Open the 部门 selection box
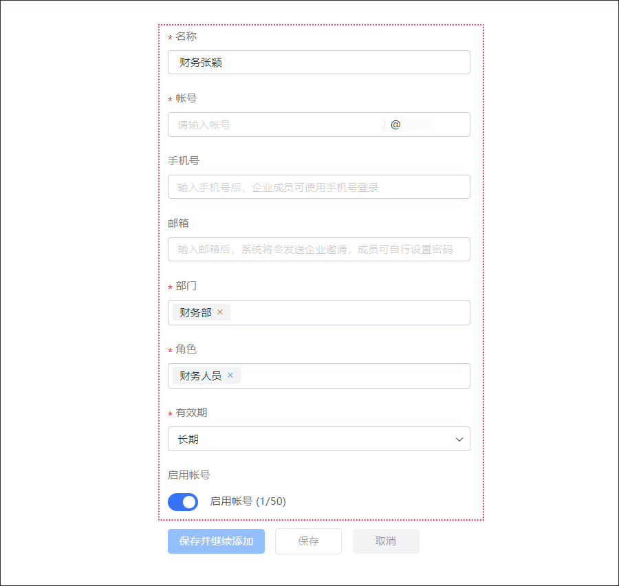The height and width of the screenshot is (586, 619). (344, 313)
